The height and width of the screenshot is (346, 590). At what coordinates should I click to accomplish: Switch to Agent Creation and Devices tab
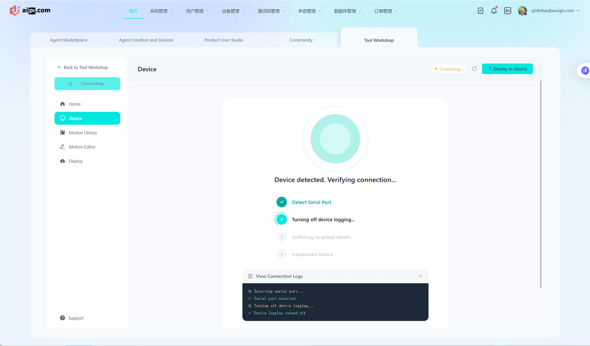(146, 40)
